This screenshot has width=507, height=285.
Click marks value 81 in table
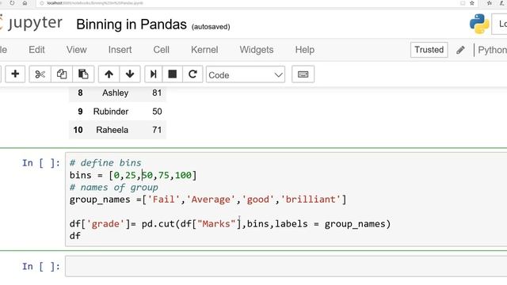point(157,93)
